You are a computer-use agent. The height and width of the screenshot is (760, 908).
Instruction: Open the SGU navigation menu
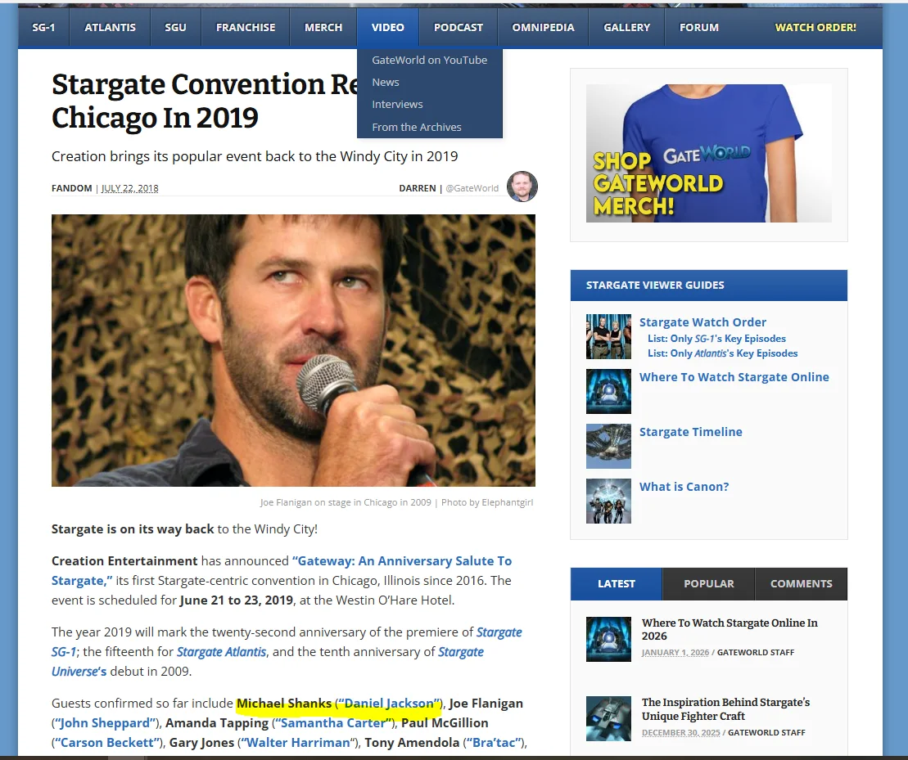[175, 27]
